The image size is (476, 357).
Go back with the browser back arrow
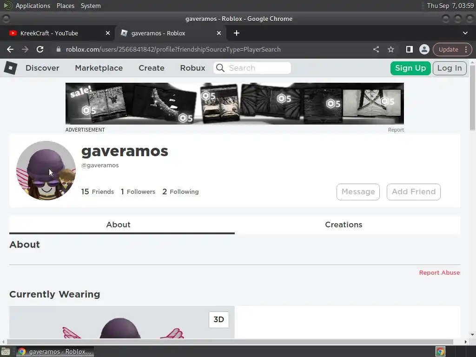click(x=10, y=49)
